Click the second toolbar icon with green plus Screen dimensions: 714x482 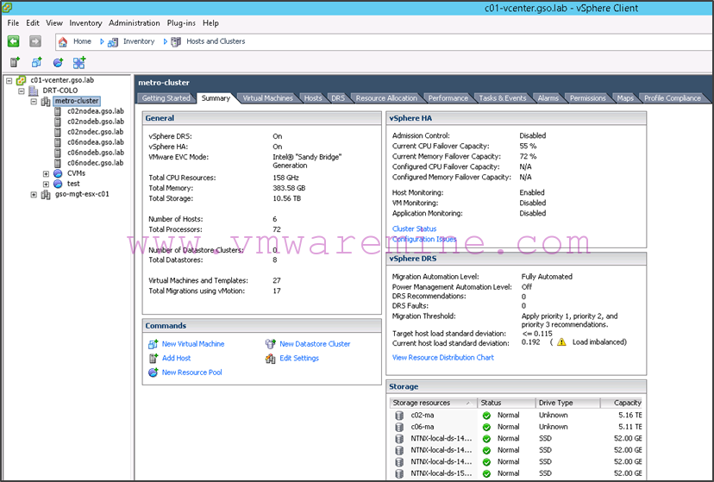36,62
